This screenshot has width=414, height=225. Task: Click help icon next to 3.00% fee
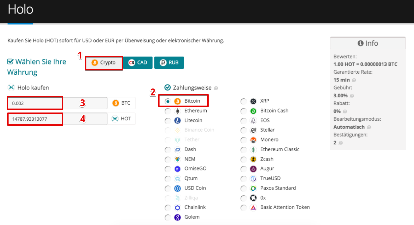click(351, 96)
